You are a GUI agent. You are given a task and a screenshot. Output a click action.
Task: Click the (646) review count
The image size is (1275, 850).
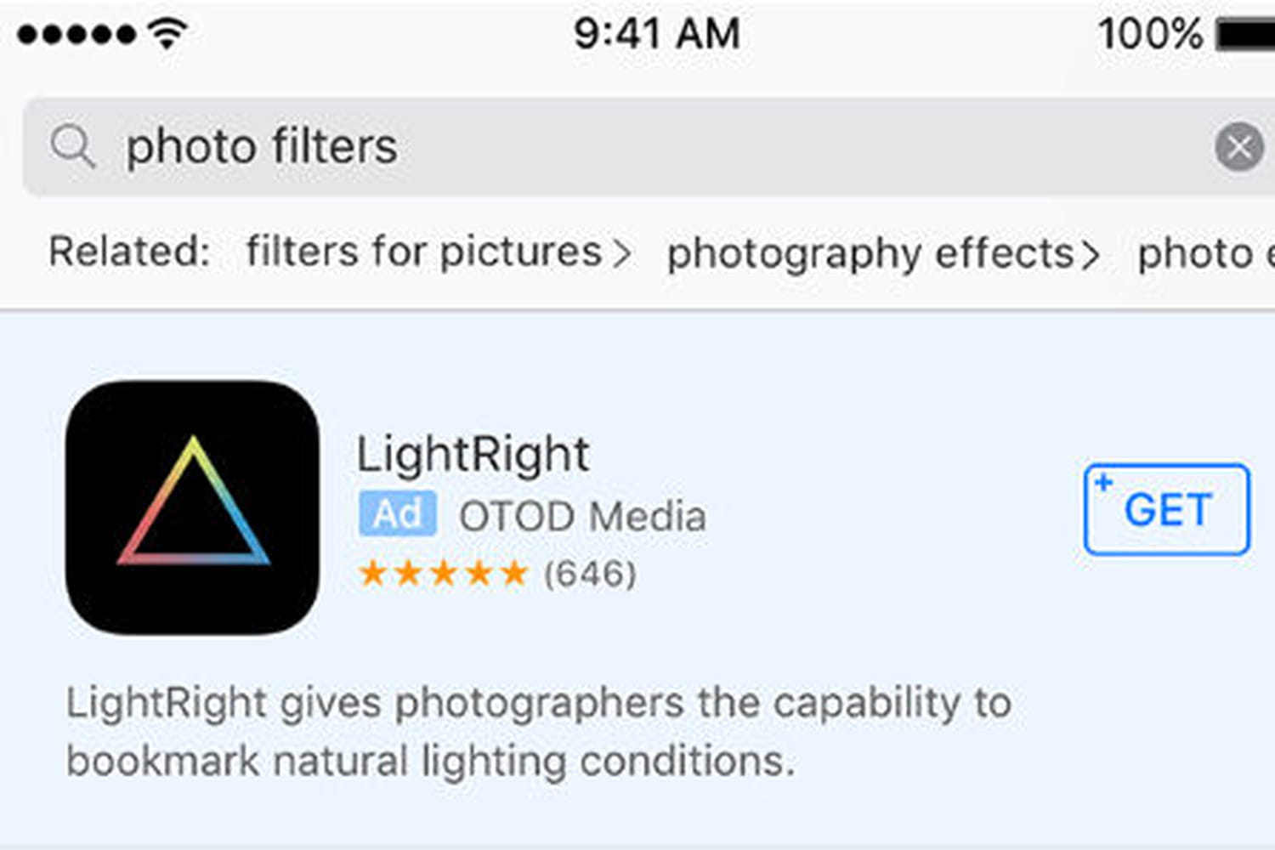coord(590,574)
